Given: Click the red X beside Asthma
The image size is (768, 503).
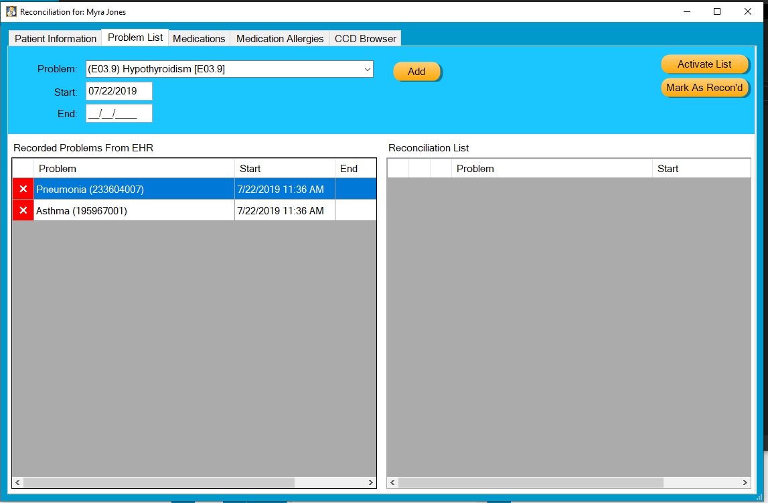Looking at the screenshot, I should pyautogui.click(x=23, y=210).
